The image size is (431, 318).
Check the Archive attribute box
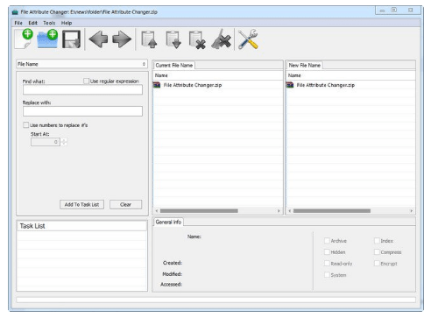point(327,241)
